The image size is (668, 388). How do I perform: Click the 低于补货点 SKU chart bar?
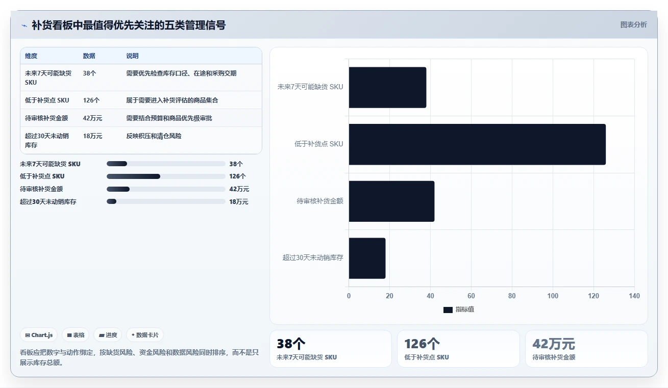click(x=477, y=144)
